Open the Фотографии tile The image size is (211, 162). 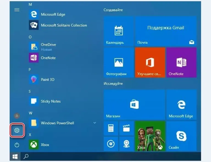pos(119,62)
